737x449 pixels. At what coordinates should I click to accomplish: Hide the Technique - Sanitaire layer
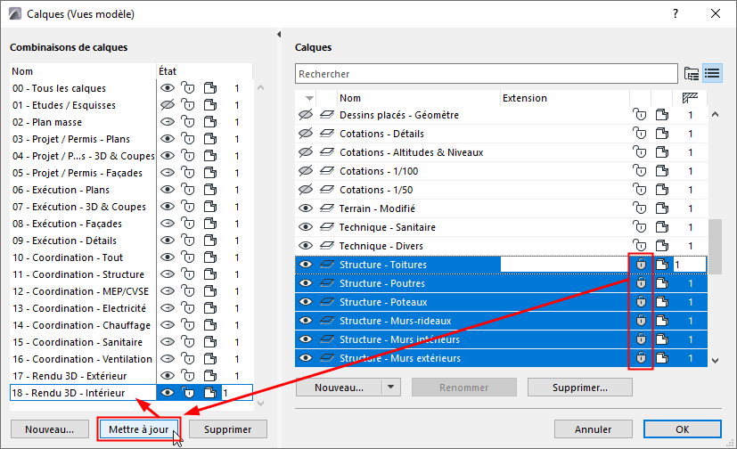point(306,227)
